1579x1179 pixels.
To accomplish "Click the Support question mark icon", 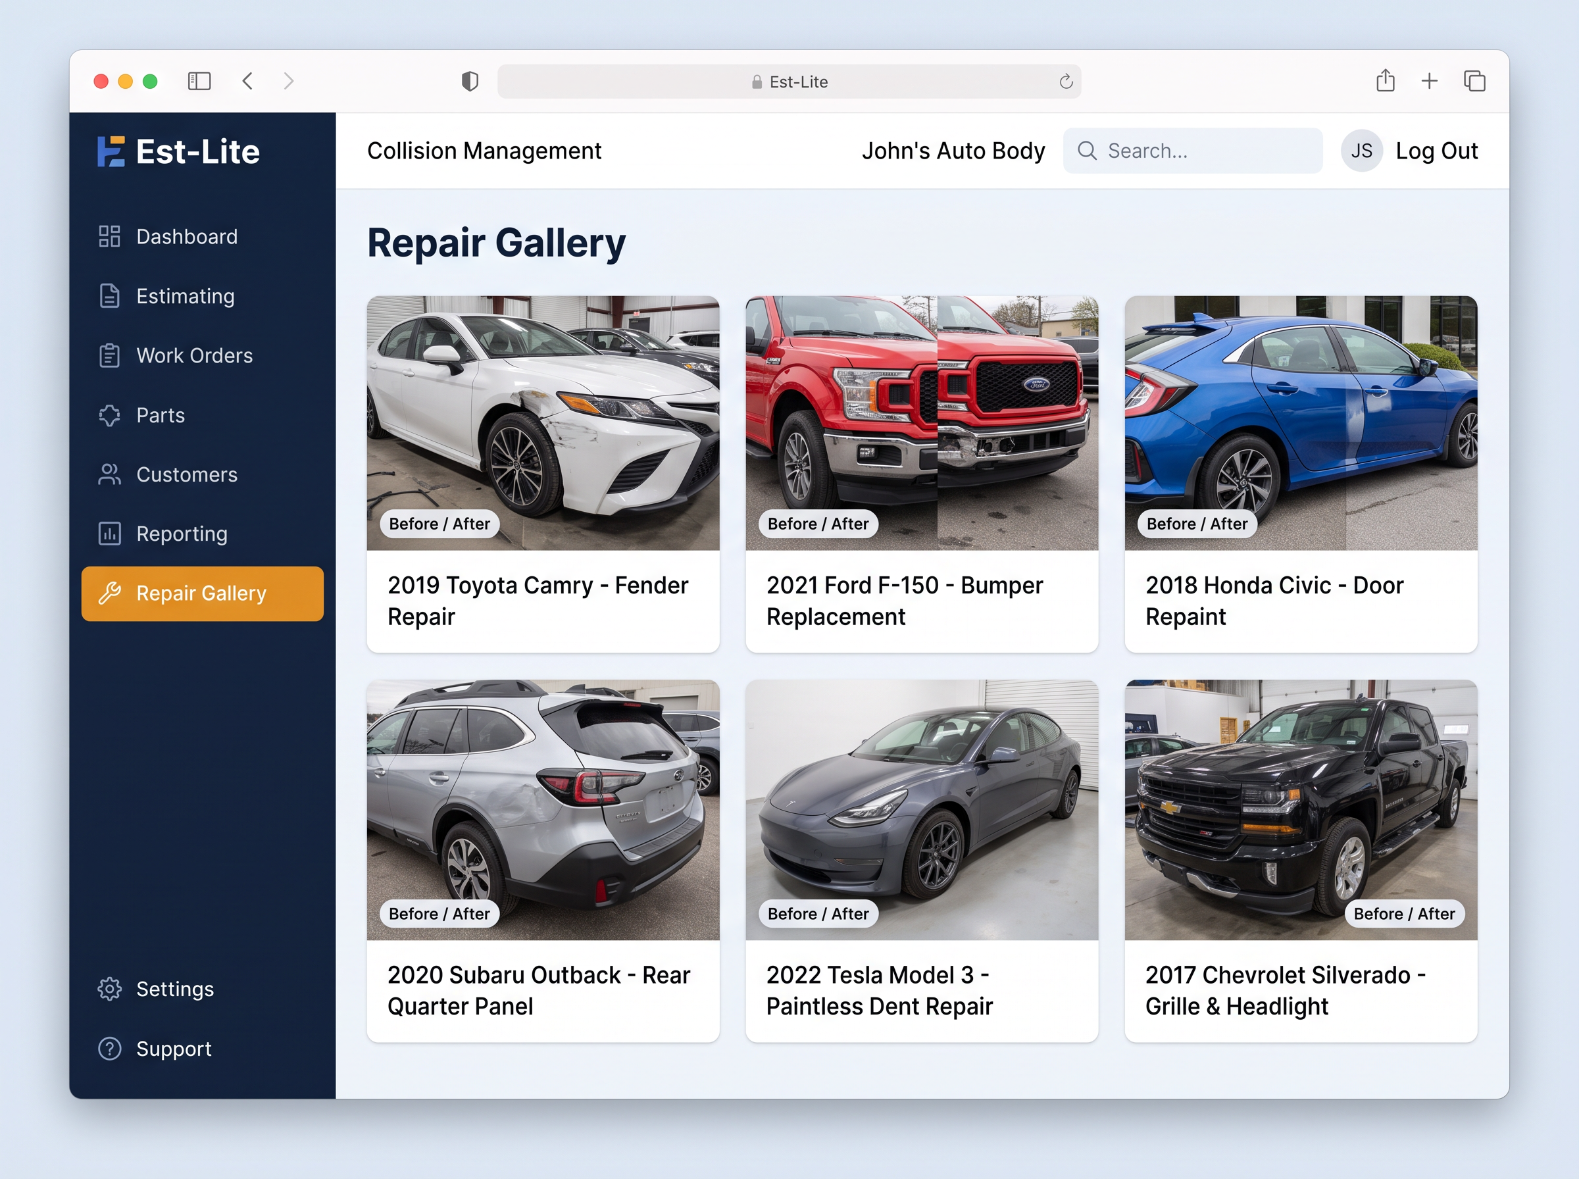I will pos(109,1048).
